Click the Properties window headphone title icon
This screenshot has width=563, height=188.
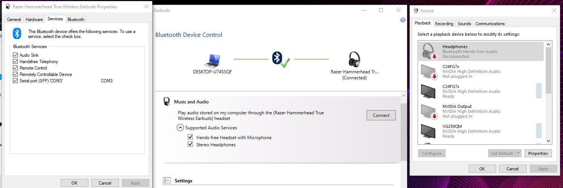(8, 7)
